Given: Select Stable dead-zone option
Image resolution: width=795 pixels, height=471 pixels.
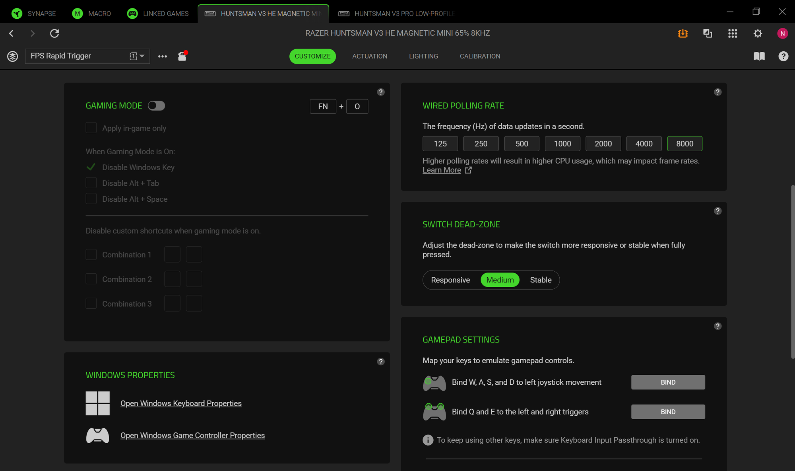Looking at the screenshot, I should click(x=541, y=280).
